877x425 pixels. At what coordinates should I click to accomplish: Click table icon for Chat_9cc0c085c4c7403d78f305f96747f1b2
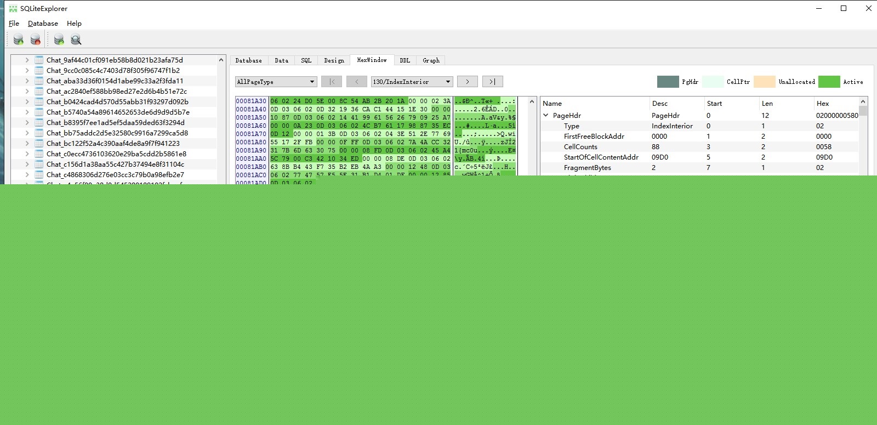[39, 71]
